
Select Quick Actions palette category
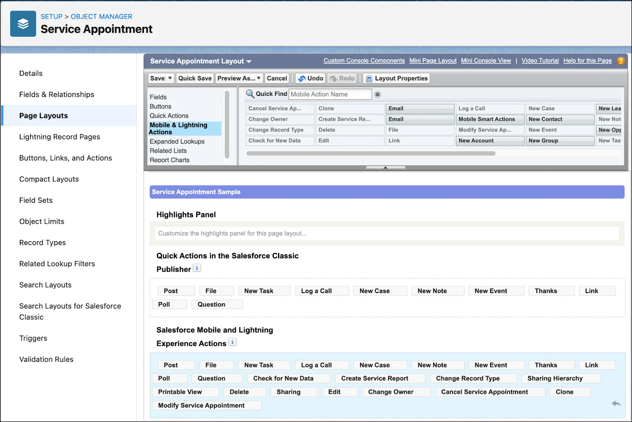click(169, 116)
